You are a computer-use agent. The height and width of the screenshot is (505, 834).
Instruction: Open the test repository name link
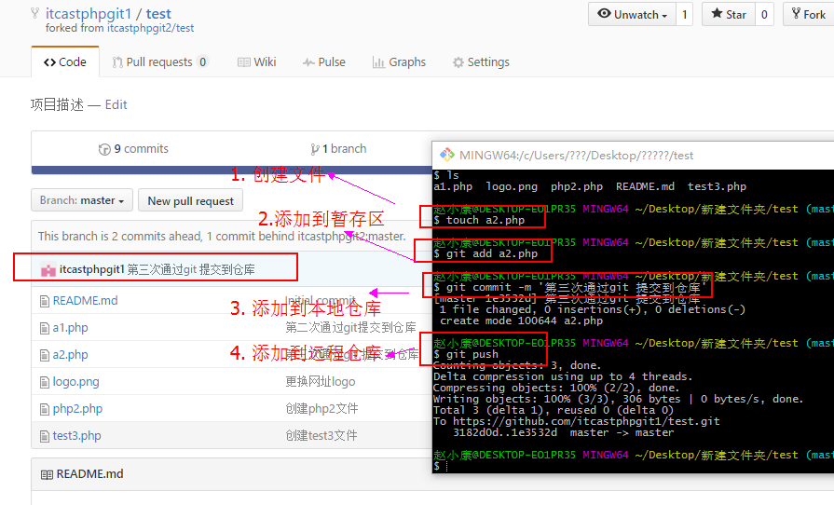pos(158,13)
